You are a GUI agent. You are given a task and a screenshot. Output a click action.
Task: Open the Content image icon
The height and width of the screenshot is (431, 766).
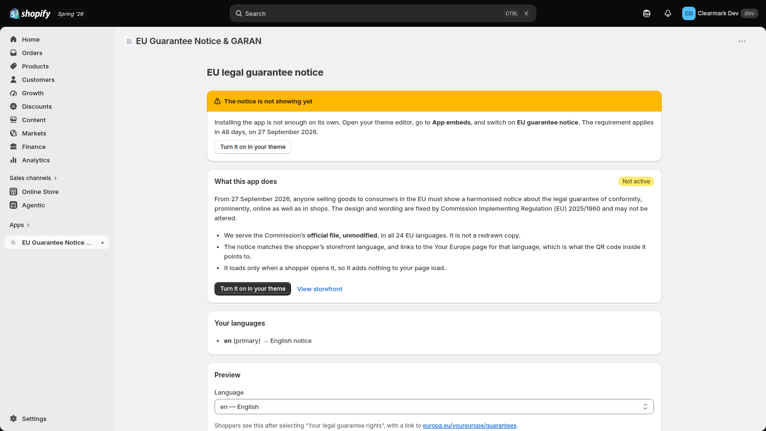(x=13, y=120)
